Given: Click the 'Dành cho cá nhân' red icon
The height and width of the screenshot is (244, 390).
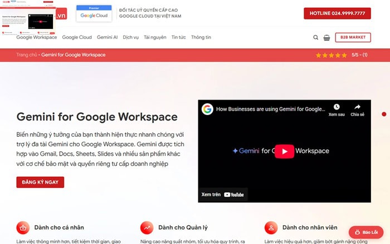Looking at the screenshot, I should click(23, 227).
